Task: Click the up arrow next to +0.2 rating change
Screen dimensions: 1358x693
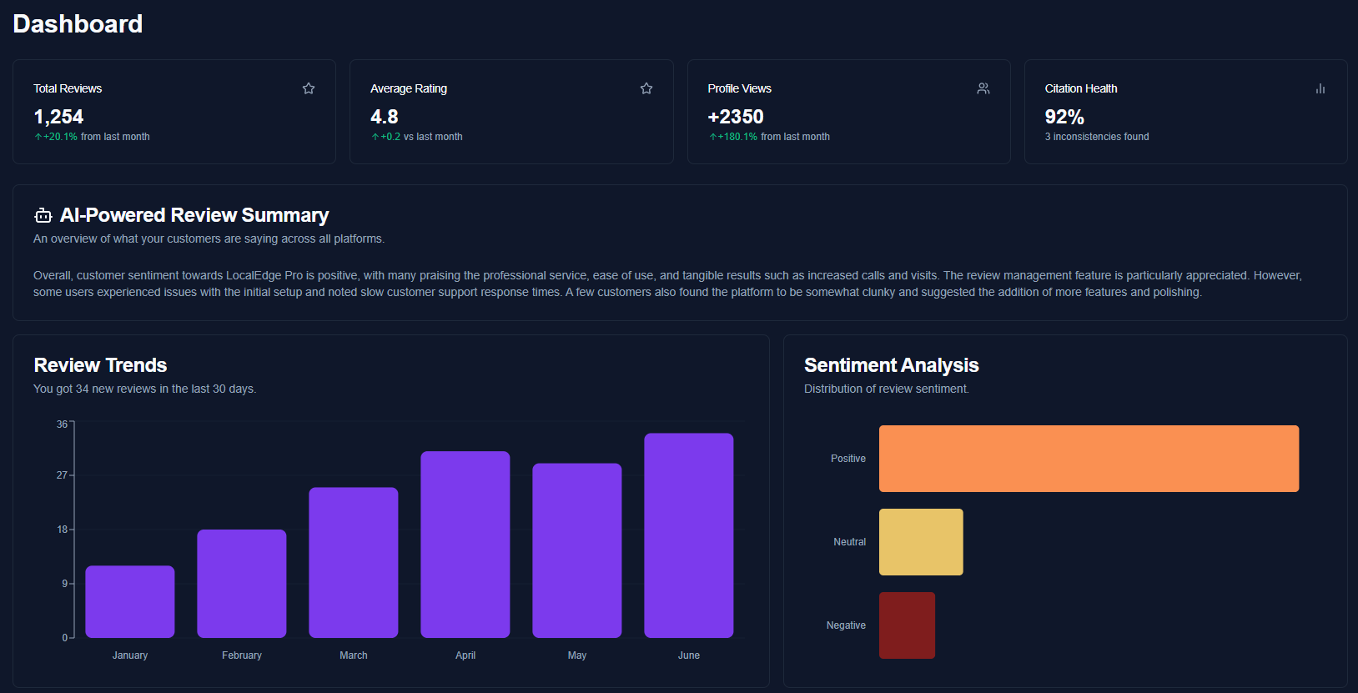Action: pos(375,137)
